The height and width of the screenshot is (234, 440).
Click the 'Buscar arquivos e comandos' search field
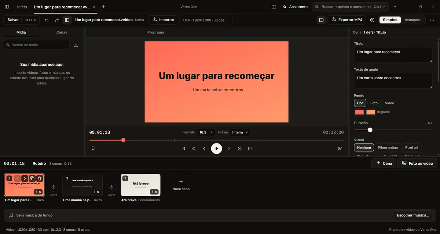[x=350, y=7]
